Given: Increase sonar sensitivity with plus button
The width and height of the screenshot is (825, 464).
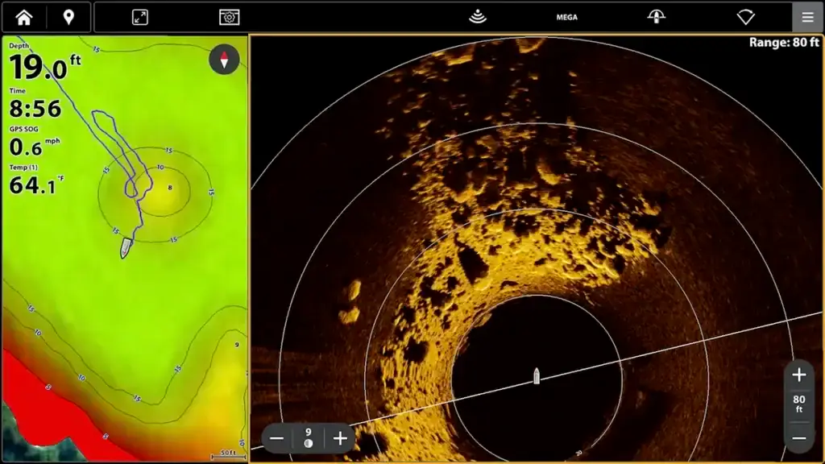Looking at the screenshot, I should pyautogui.click(x=340, y=438).
